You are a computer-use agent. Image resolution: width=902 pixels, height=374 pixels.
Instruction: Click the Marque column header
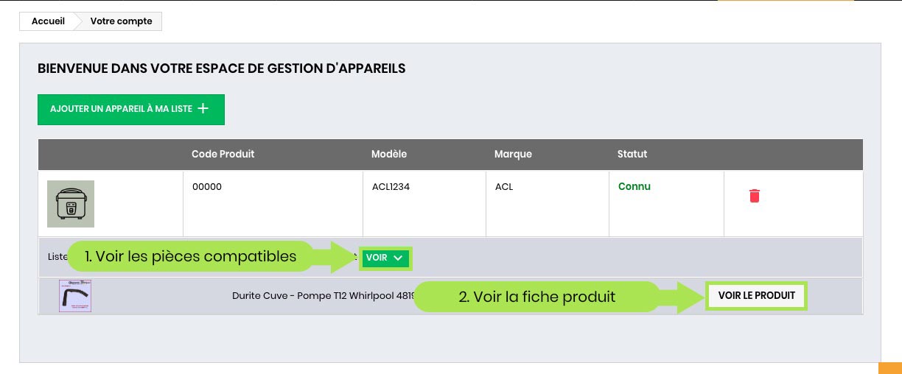point(513,155)
